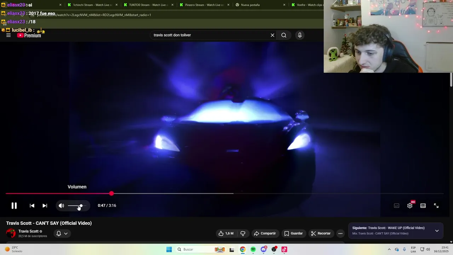This screenshot has width=453, height=255.
Task: Skip to the next video
Action: click(x=45, y=205)
